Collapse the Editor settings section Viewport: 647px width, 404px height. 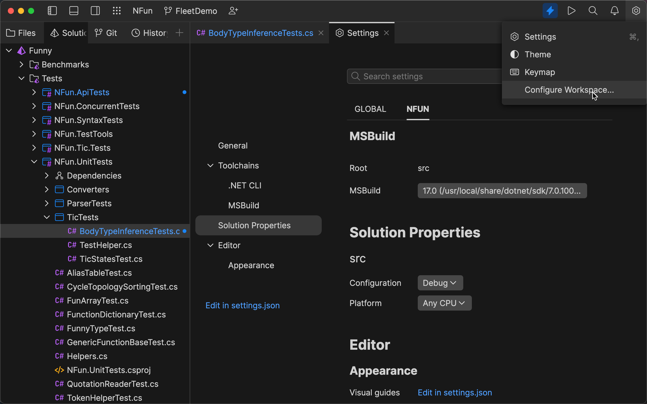pyautogui.click(x=211, y=245)
